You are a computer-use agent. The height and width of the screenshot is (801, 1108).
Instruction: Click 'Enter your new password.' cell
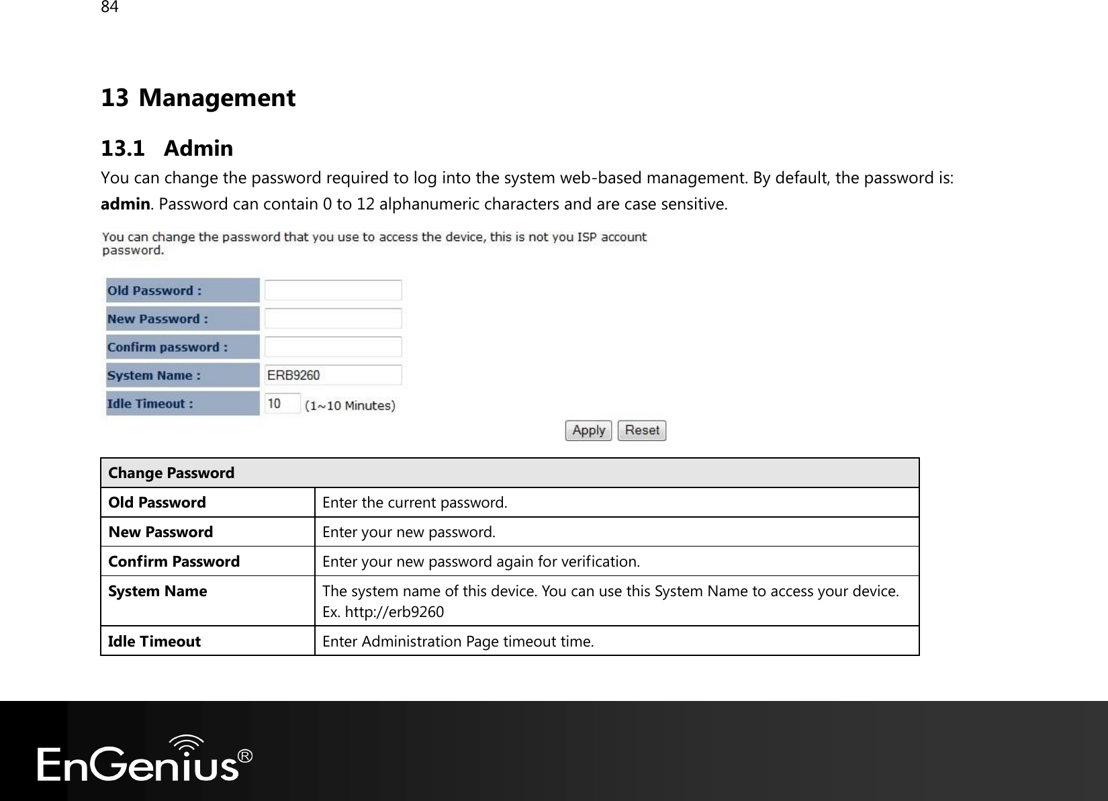(x=617, y=532)
